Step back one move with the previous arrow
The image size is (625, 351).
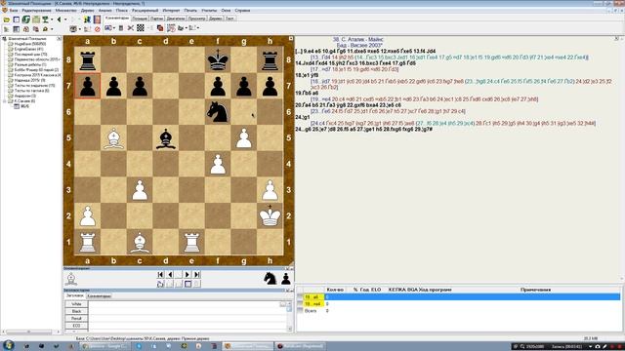170,274
